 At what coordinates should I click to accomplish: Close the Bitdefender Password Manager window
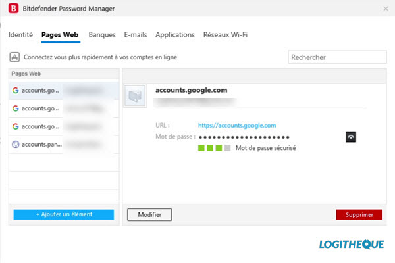[386, 9]
